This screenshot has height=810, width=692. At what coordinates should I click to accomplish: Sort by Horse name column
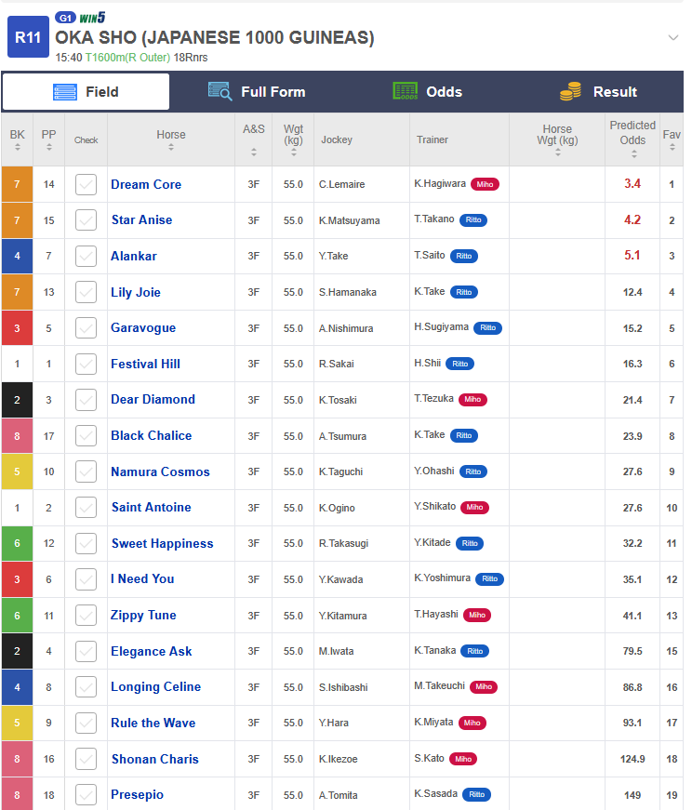click(171, 147)
